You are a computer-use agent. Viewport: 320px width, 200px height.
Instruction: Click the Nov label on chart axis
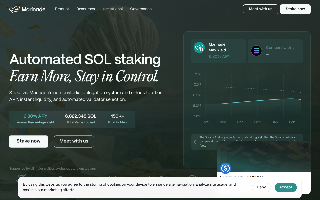coord(223,122)
